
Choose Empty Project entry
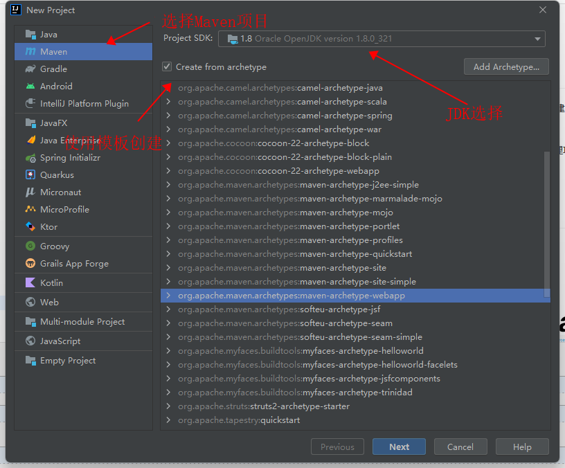click(83, 361)
